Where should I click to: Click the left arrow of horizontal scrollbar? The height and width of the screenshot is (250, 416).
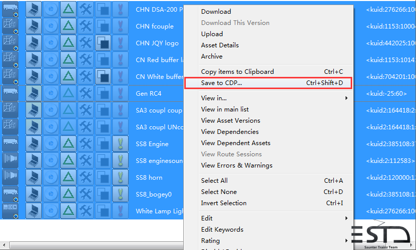tap(4, 245)
